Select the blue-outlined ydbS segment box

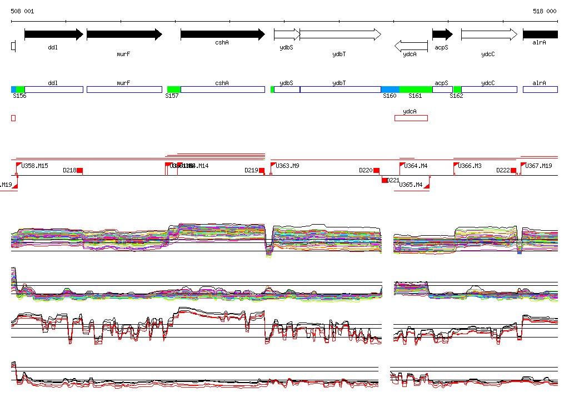coord(287,90)
